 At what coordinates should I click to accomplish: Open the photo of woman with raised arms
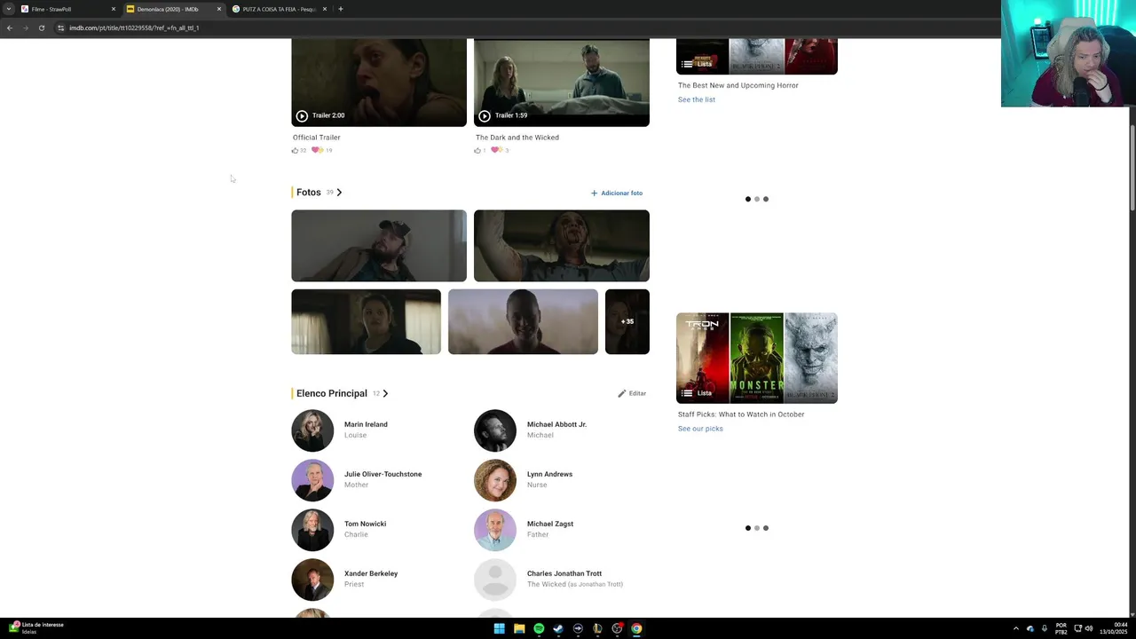click(x=561, y=246)
